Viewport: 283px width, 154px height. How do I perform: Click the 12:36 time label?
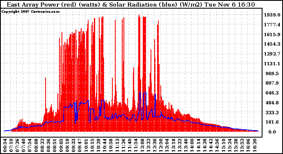click(155, 145)
